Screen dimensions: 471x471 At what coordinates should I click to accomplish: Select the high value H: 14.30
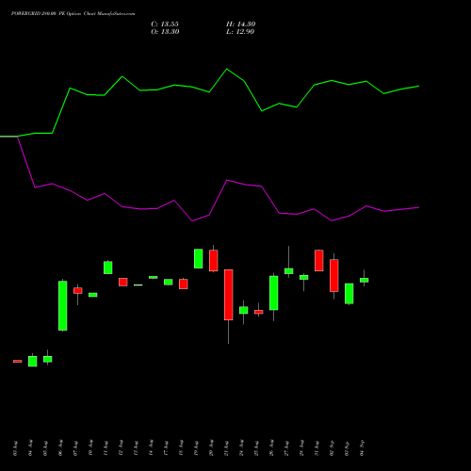pos(241,24)
